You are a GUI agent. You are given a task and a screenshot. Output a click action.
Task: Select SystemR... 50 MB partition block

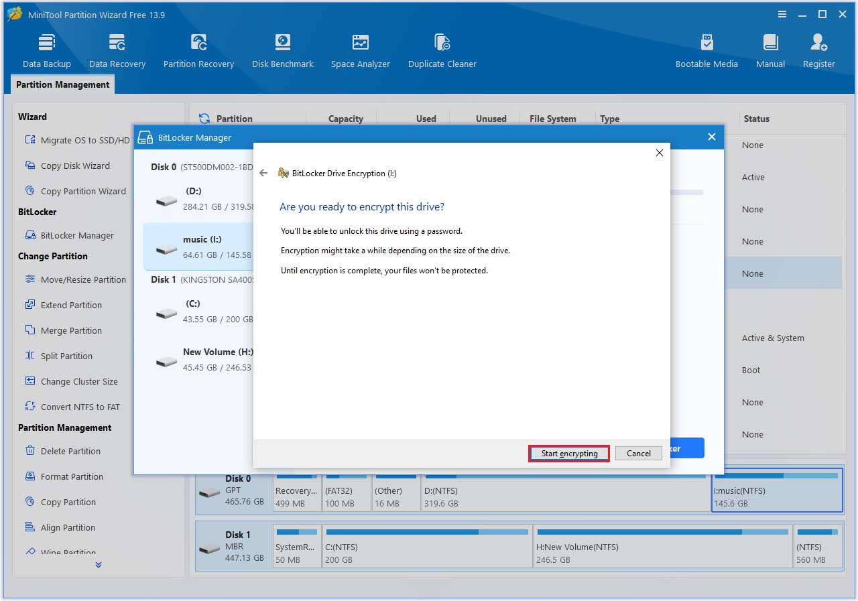296,547
